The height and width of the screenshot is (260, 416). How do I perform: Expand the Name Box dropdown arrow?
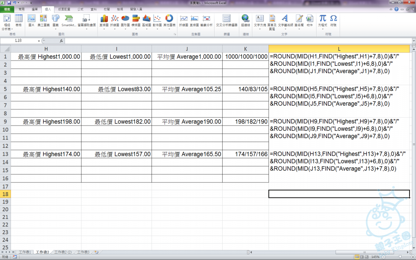[39, 41]
